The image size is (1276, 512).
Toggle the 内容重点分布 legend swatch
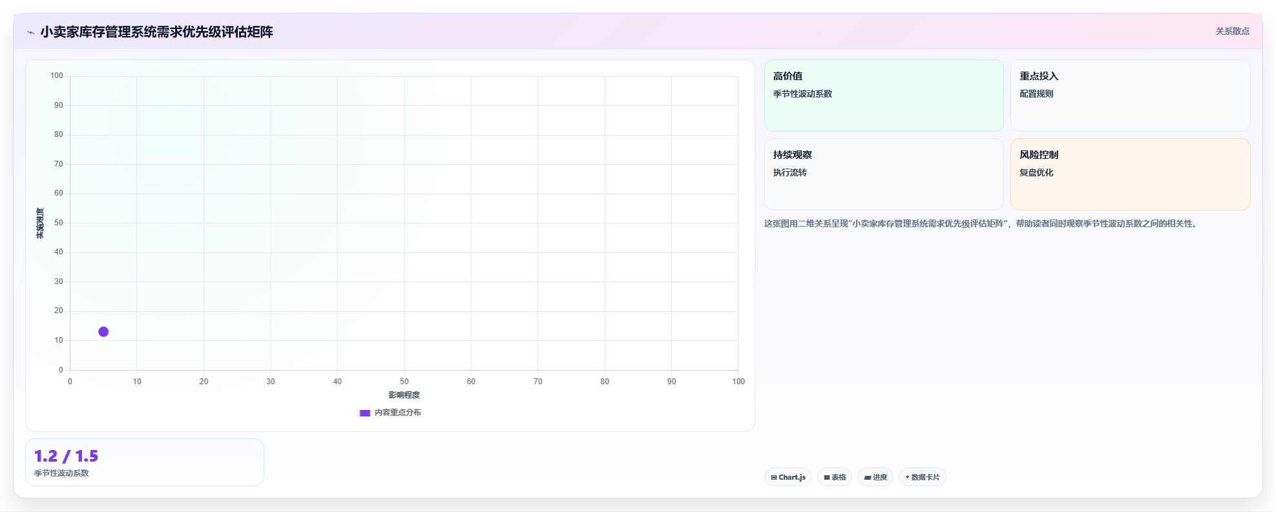click(365, 413)
